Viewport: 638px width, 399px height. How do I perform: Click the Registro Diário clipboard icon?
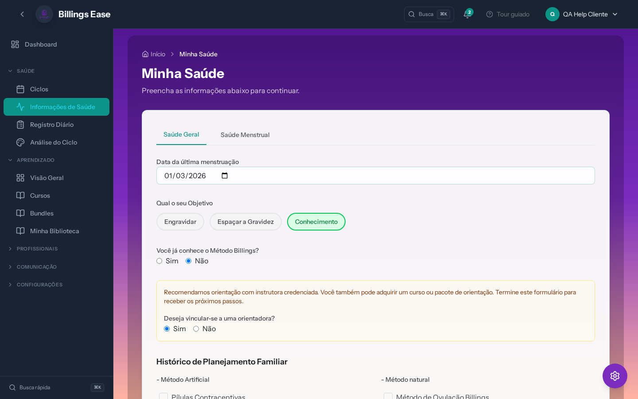point(20,125)
